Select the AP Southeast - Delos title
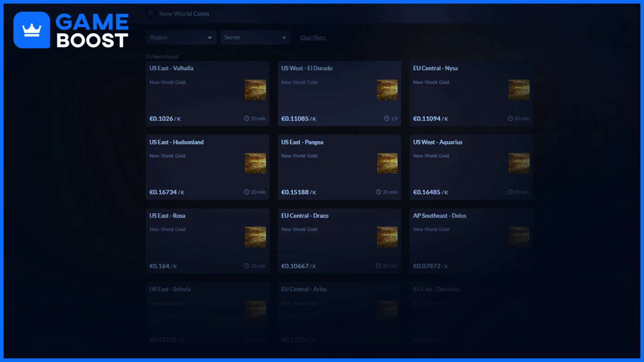 [440, 215]
